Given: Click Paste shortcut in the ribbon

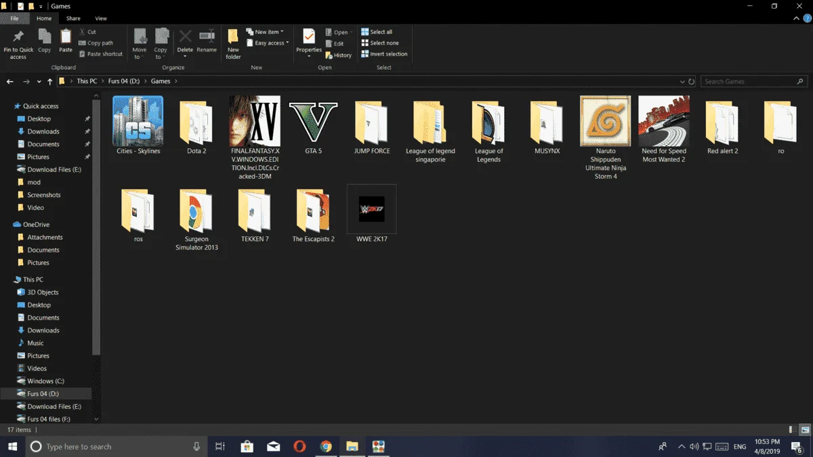Looking at the screenshot, I should 100,54.
